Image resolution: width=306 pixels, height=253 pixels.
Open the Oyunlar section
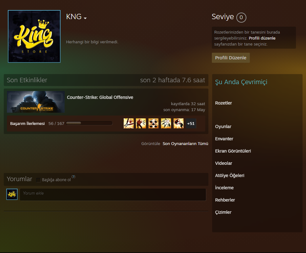223,127
